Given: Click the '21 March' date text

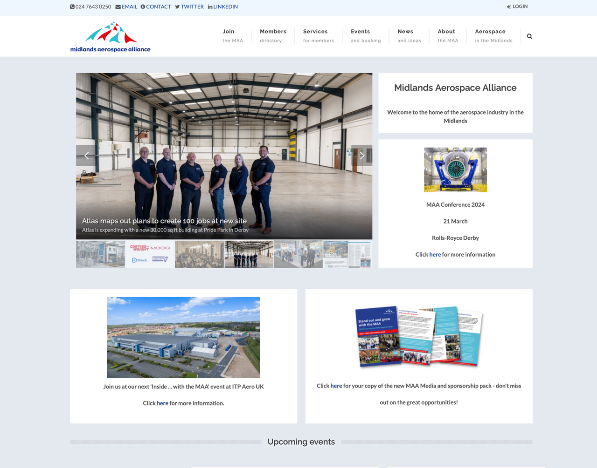Looking at the screenshot, I should point(455,221).
